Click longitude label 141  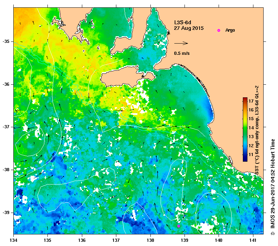pos(253,240)
